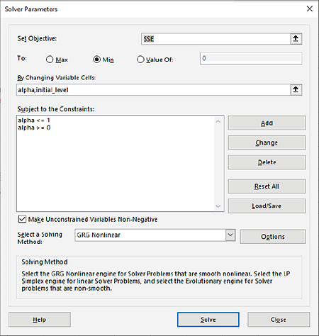Click the Value Of number field
The image size is (319, 336).
[x=251, y=58]
